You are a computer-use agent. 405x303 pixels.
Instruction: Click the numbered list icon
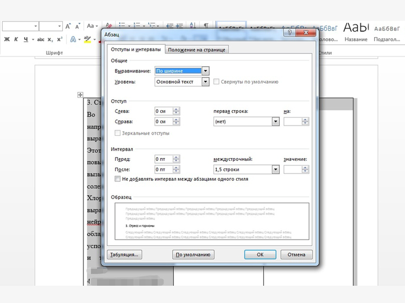tap(137, 25)
